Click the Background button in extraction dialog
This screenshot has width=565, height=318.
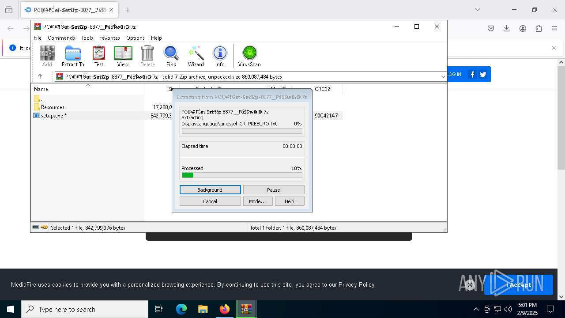[210, 190]
